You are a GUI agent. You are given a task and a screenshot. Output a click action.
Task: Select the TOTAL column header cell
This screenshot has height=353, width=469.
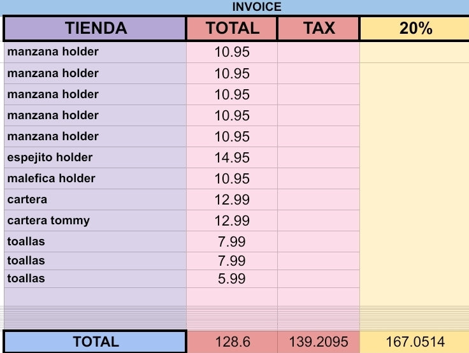(x=232, y=29)
